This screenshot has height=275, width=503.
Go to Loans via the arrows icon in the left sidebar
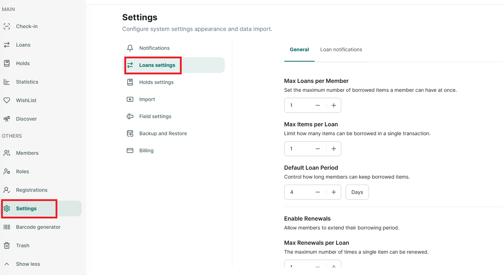[7, 45]
